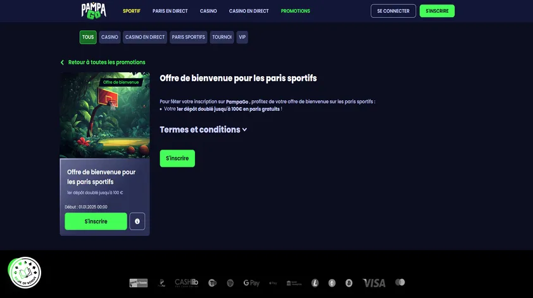This screenshot has width=533, height=298.
Task: Click the Apple Pay logo
Action: (x=273, y=283)
